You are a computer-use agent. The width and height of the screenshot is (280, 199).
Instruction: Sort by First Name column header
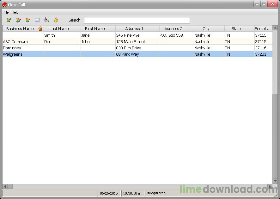[98, 28]
